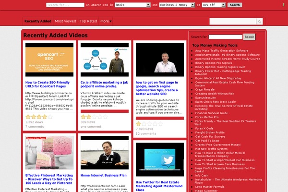
Task: Open the 0+% off discount dropdown
Action: 214,5
